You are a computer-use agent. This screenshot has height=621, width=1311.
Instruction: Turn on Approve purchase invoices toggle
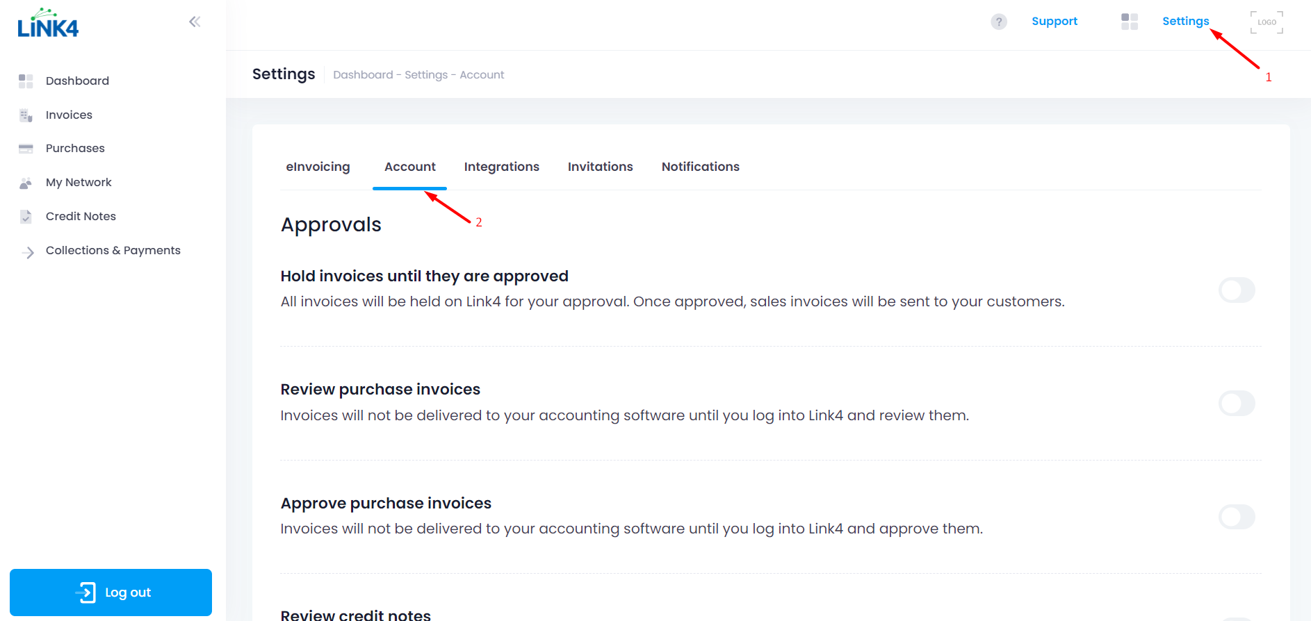[x=1237, y=517]
